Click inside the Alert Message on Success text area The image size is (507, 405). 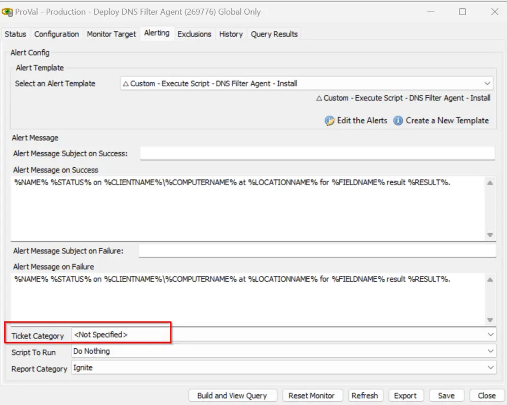pyautogui.click(x=248, y=208)
